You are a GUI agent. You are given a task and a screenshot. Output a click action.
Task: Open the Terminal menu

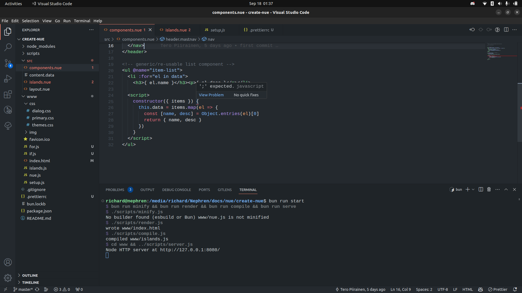pyautogui.click(x=82, y=21)
